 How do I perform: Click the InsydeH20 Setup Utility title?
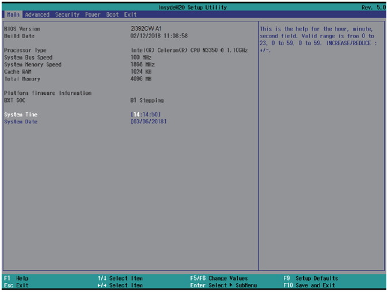(x=192, y=7)
